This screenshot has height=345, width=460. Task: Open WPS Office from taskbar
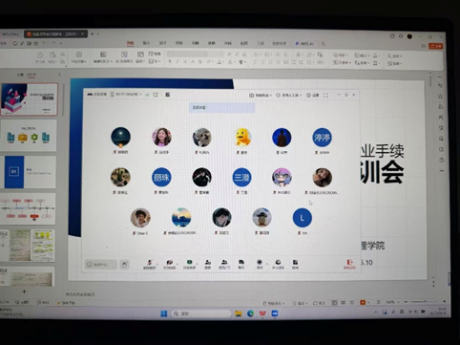tap(262, 313)
